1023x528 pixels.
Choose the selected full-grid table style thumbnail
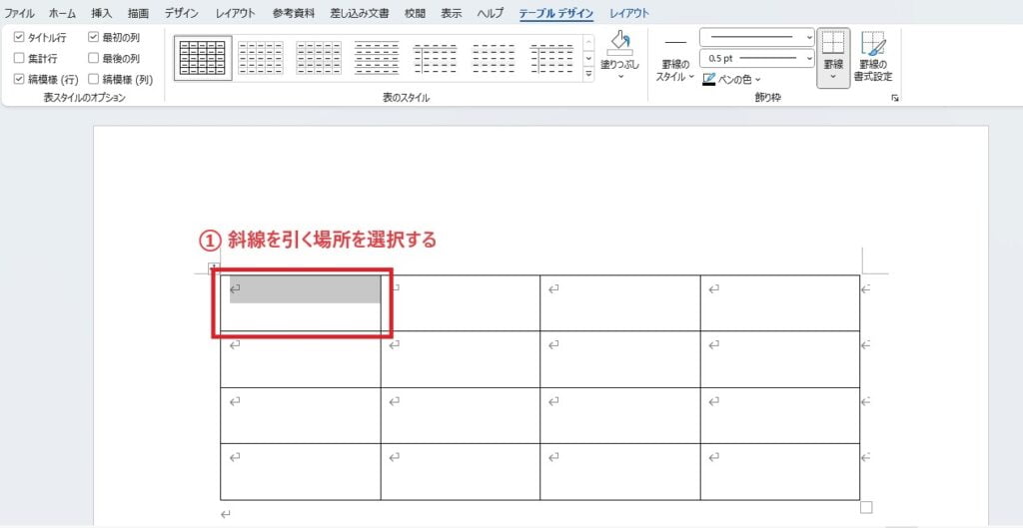click(x=202, y=58)
